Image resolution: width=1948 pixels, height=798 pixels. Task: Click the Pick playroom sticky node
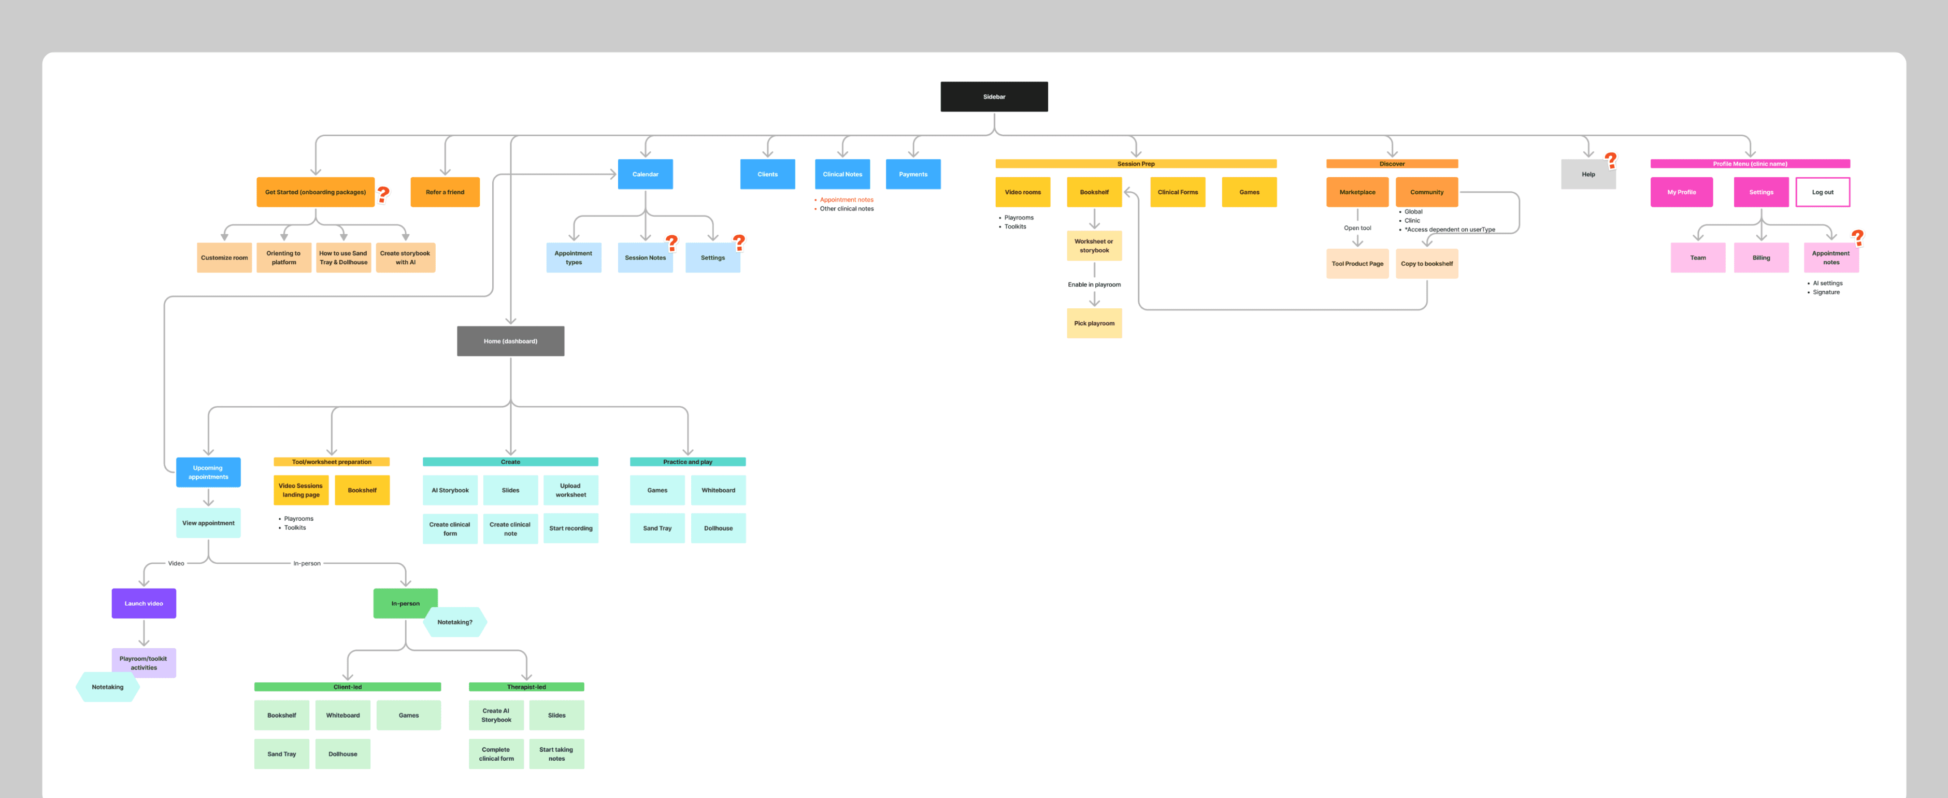1094,323
